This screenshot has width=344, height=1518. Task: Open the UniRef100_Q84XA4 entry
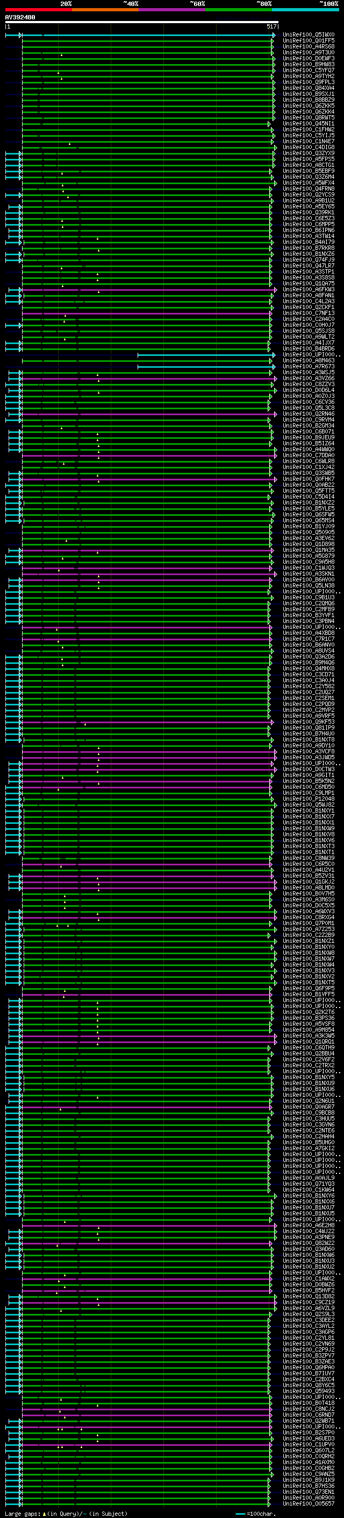point(309,88)
